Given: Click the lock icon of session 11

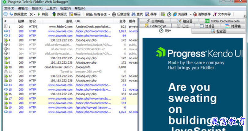Looking at the screenshot, I should pyautogui.click(x=6, y=72).
